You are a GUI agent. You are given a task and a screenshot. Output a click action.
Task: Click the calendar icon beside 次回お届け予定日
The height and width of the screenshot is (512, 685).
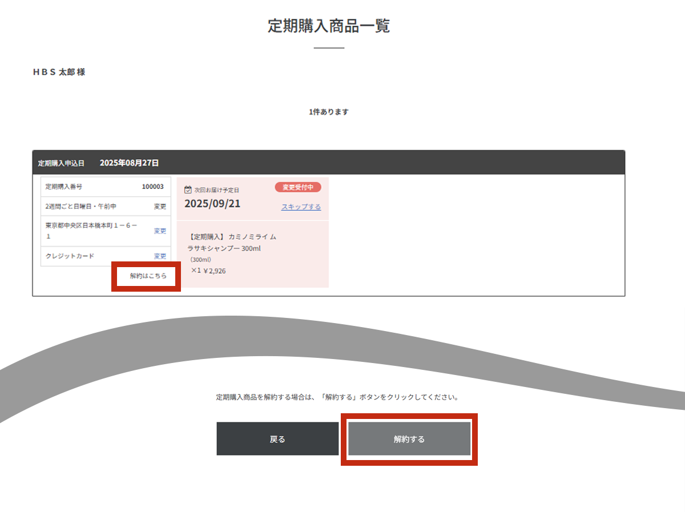(x=188, y=190)
